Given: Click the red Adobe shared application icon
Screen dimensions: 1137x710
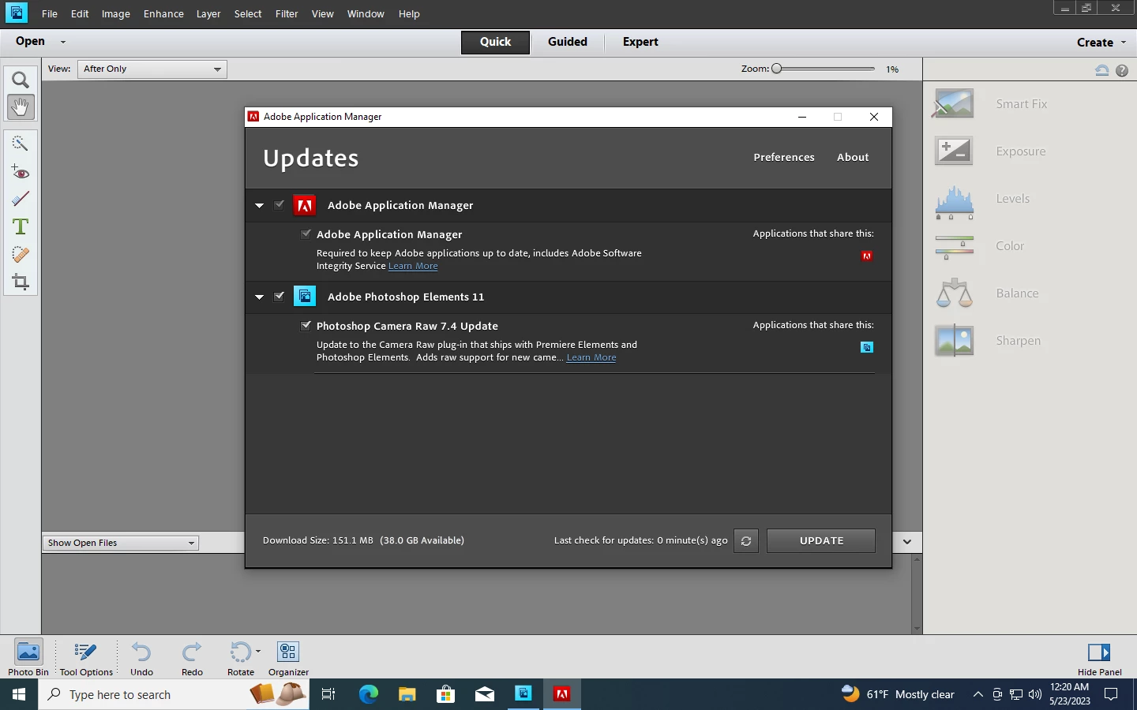Looking at the screenshot, I should pyautogui.click(x=867, y=256).
